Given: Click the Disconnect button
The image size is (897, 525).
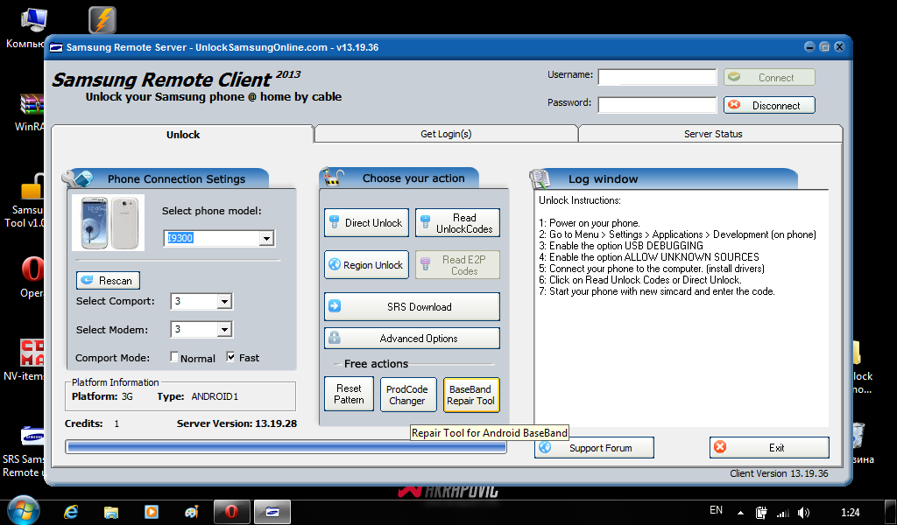Looking at the screenshot, I should point(769,106).
